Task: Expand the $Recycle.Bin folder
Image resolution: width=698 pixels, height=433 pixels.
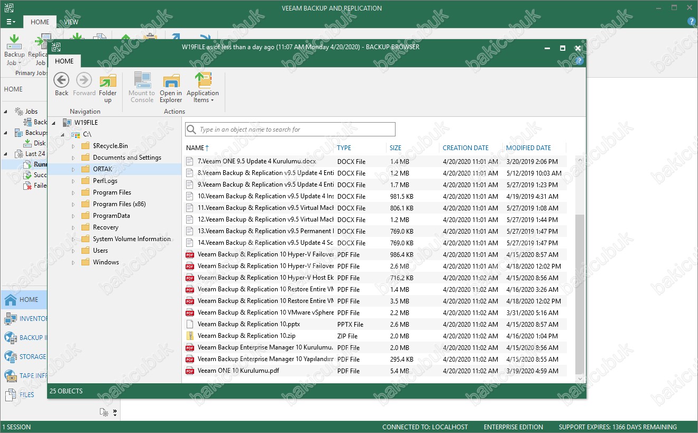Action: tap(73, 146)
